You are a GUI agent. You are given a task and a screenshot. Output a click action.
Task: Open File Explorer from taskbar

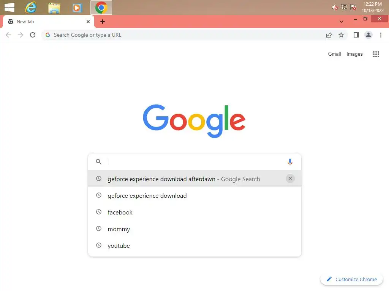(x=54, y=8)
